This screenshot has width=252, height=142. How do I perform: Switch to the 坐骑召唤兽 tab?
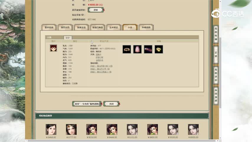point(97,28)
